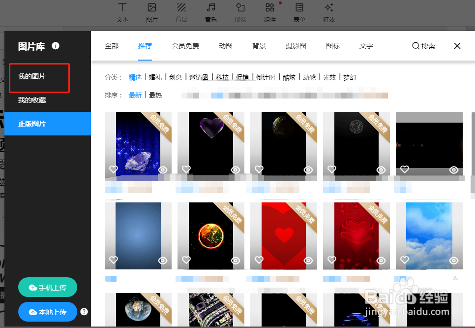
Task: Close the image library dialog
Action: point(457,46)
